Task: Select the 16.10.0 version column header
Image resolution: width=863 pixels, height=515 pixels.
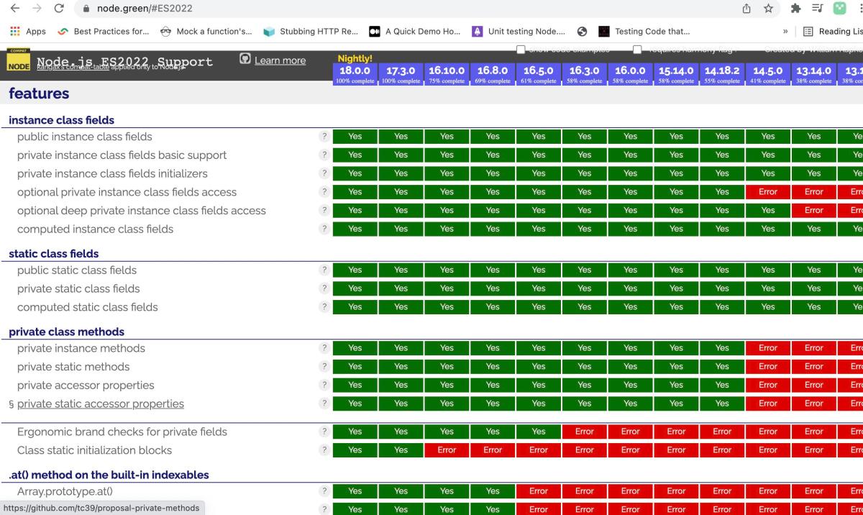Action: 447,75
